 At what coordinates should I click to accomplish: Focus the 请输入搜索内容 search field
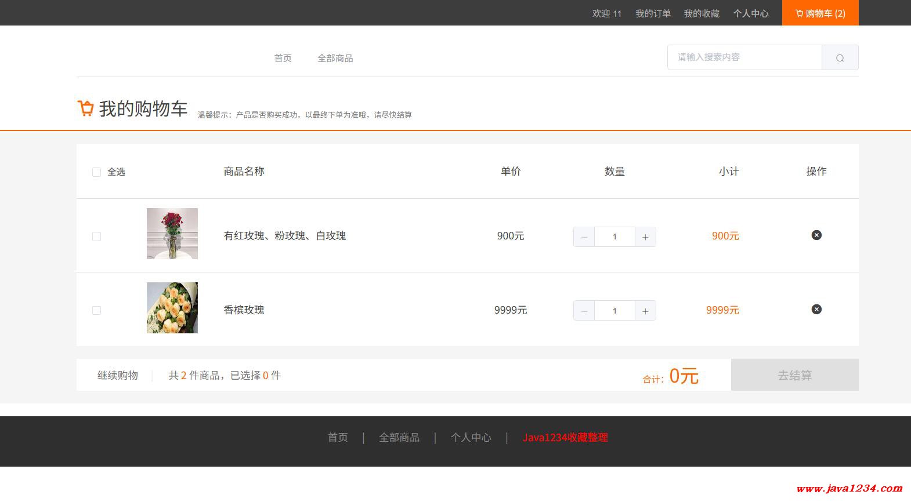point(744,57)
